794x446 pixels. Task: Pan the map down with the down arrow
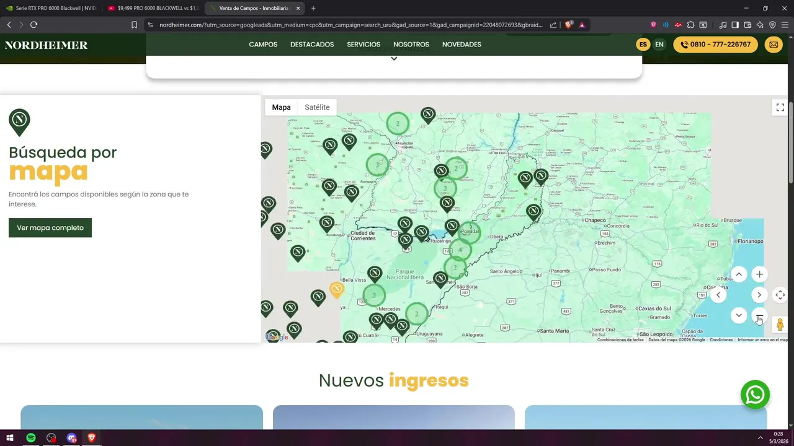coord(739,315)
